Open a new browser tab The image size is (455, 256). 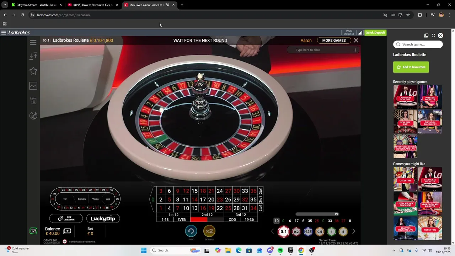tap(182, 5)
